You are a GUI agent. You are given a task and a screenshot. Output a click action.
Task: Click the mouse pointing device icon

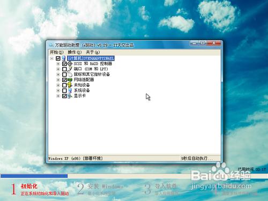point(70,75)
